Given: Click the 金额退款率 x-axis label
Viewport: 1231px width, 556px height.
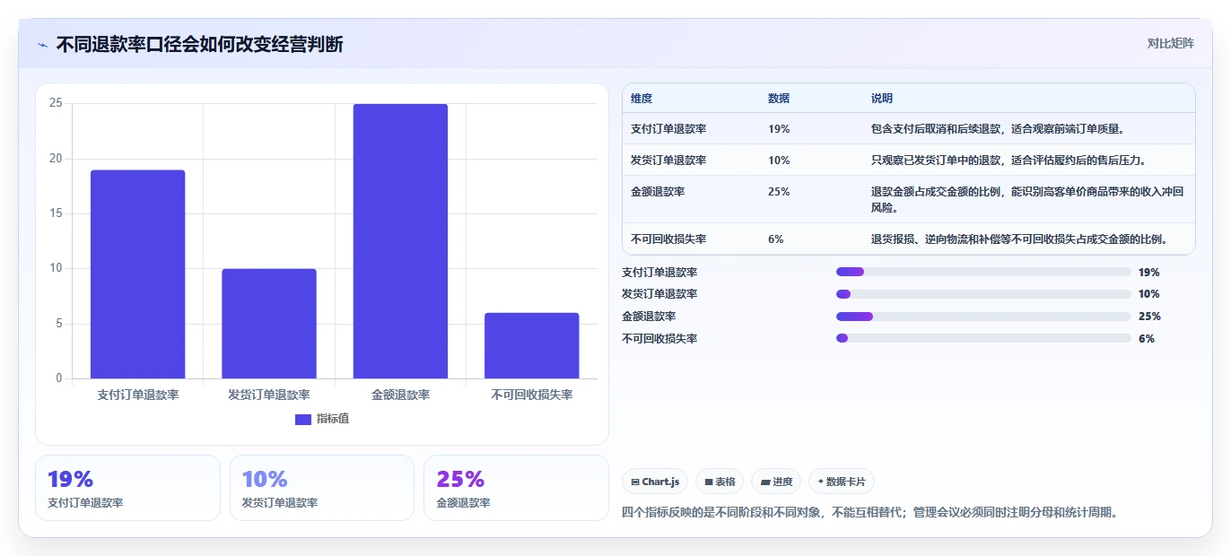Looking at the screenshot, I should tap(400, 395).
